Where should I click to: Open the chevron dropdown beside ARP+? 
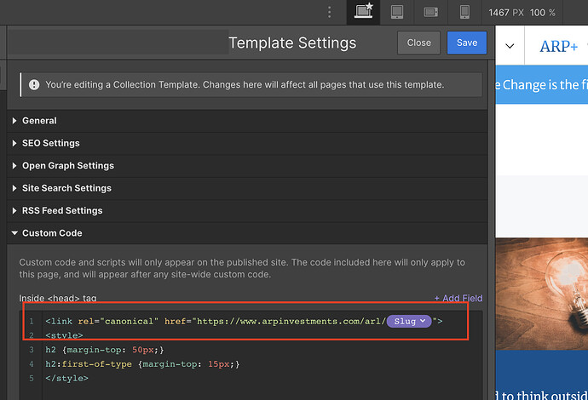[x=510, y=47]
